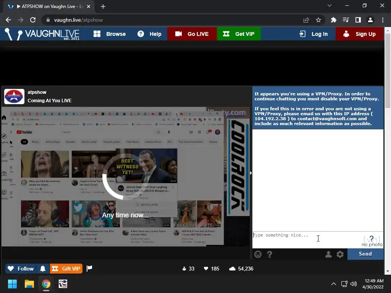Share this page icon in address bar
Viewport: 391px width, 293px height.
pos(306,20)
